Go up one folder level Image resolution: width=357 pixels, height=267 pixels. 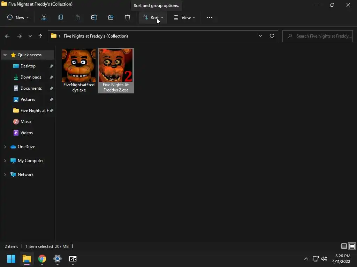coord(40,36)
